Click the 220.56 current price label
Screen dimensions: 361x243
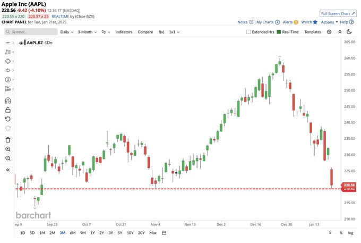349,185
